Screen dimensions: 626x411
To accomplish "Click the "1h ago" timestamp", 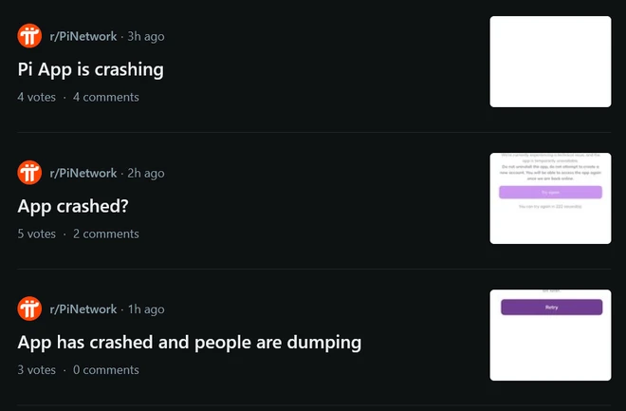I will click(146, 309).
